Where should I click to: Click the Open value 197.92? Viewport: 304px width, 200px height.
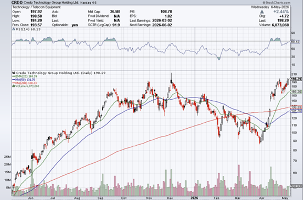tap(36, 12)
